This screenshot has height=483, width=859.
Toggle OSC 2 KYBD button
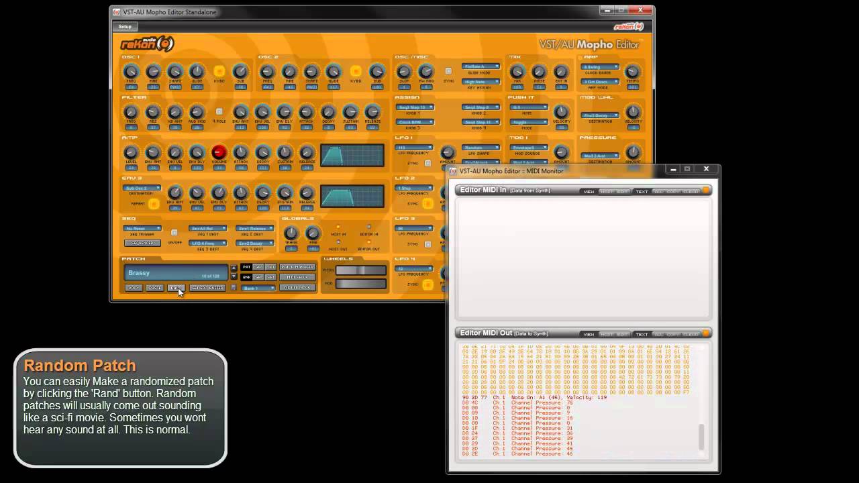click(356, 71)
